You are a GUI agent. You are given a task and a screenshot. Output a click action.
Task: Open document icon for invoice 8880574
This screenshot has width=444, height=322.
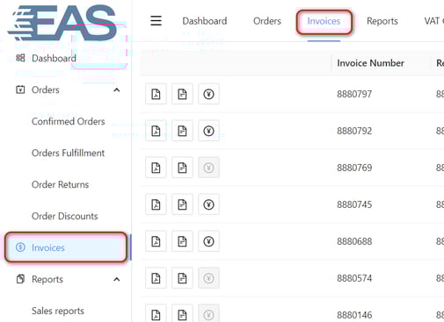[182, 278]
